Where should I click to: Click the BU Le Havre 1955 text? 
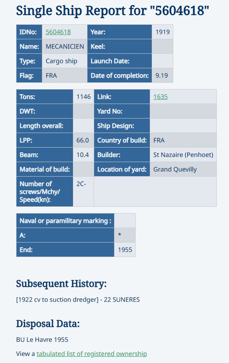click(42, 339)
